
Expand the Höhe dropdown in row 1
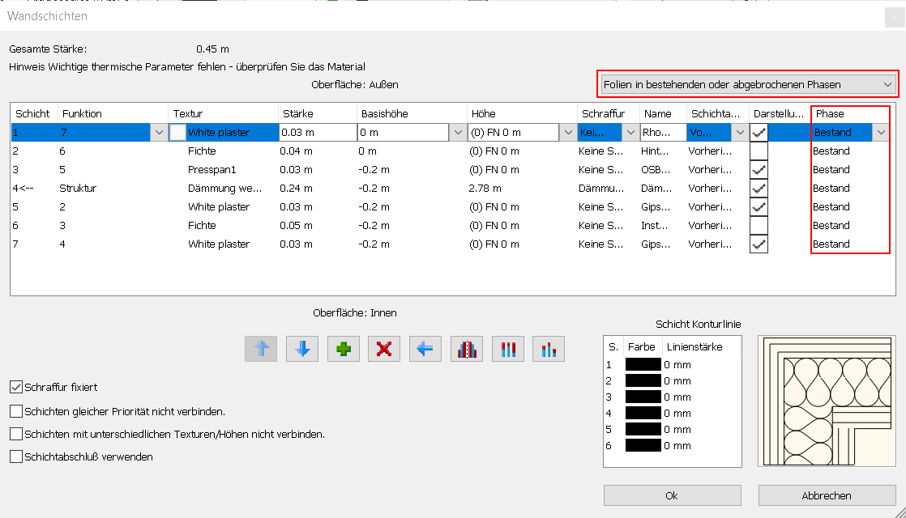coord(568,133)
